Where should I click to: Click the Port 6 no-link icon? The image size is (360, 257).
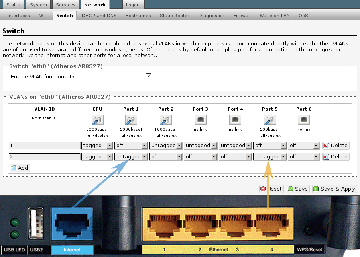[x=304, y=119]
